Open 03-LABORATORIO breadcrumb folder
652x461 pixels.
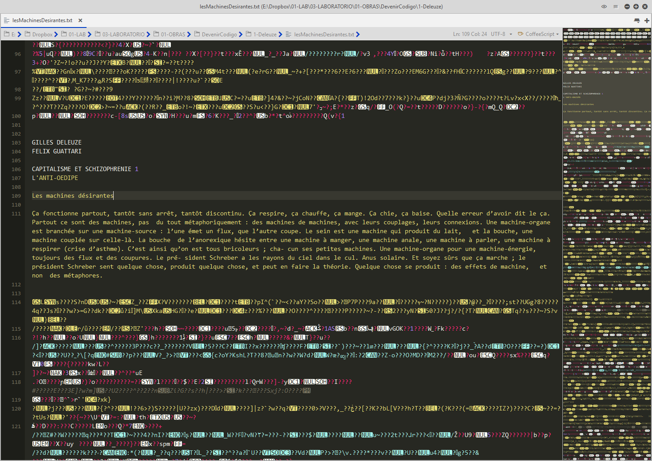[x=123, y=35]
